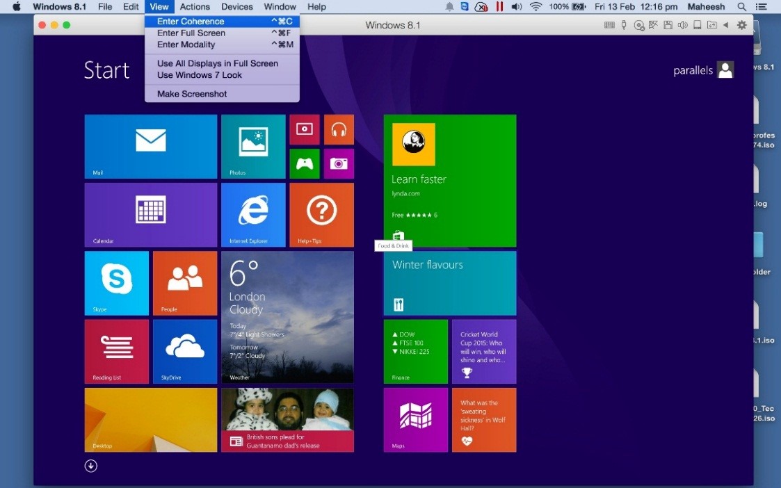Open macOS Spotlight search
Viewport: 781px width, 488px height.
click(x=741, y=6)
